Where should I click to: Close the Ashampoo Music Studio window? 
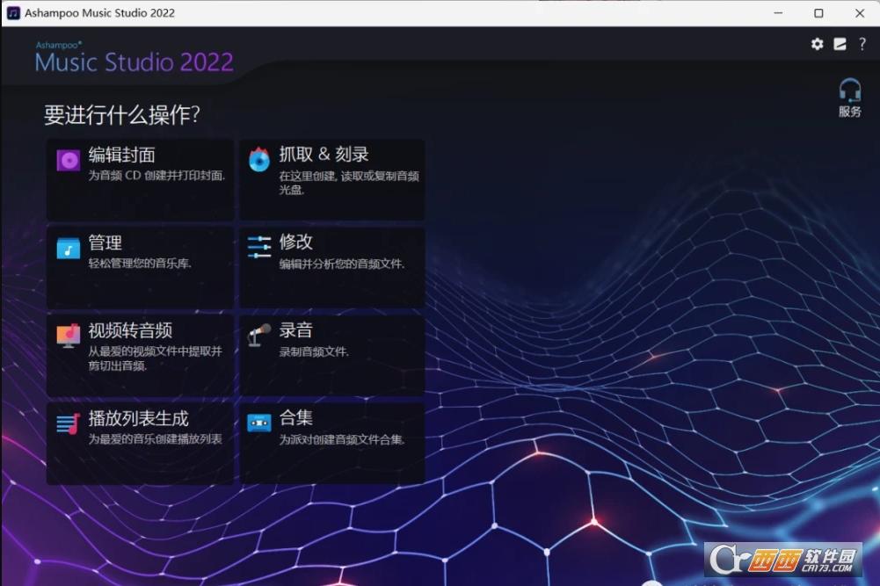(x=859, y=13)
